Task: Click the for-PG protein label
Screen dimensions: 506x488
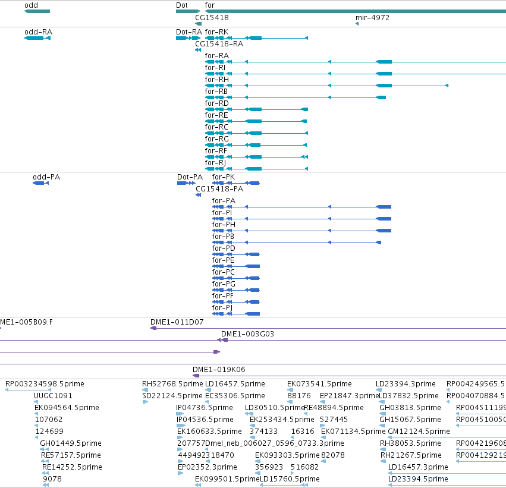Action: point(224,284)
